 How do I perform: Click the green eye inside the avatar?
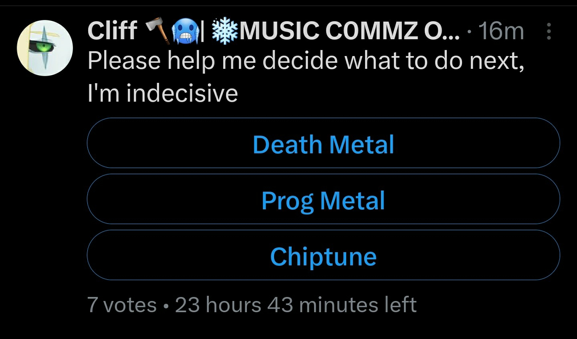pyautogui.click(x=40, y=48)
